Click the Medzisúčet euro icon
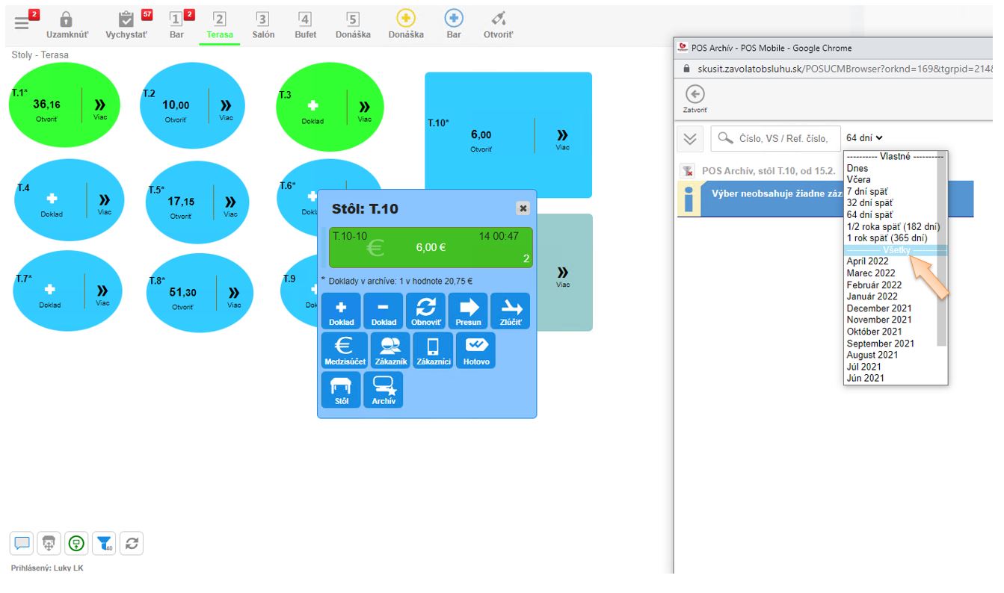The width and height of the screenshot is (1004, 593). tap(344, 350)
